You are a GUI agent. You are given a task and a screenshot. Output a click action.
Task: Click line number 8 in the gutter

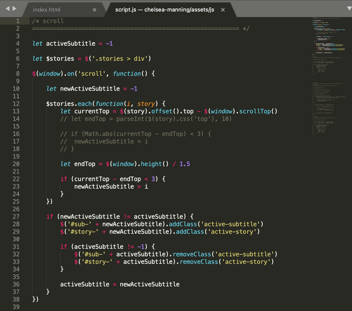click(18, 74)
